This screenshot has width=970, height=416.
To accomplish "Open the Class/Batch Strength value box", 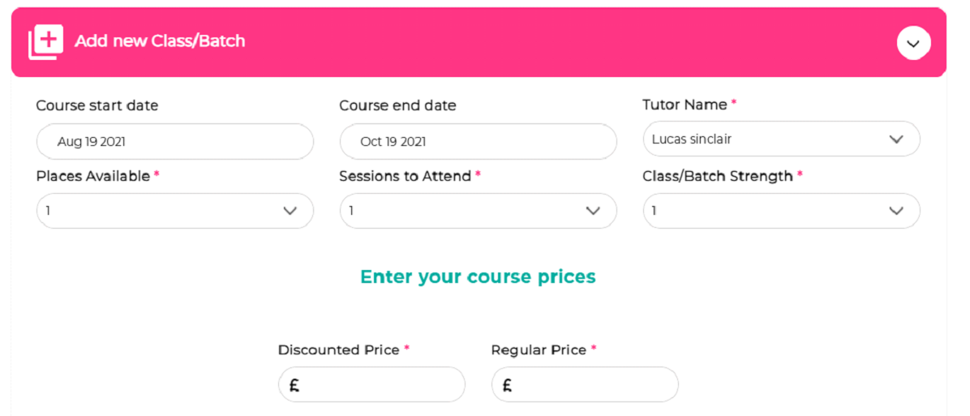I will pos(781,211).
